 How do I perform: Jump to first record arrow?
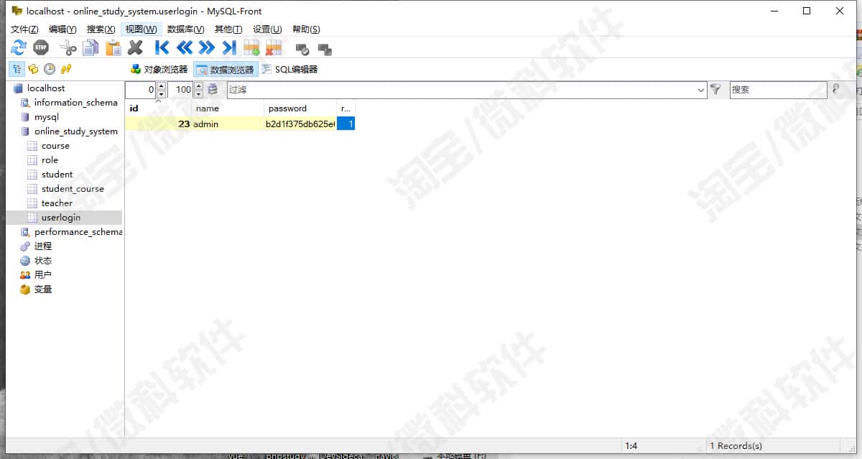pos(162,48)
